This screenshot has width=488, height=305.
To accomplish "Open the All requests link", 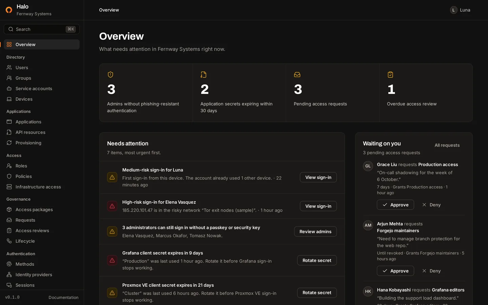I will tap(447, 145).
